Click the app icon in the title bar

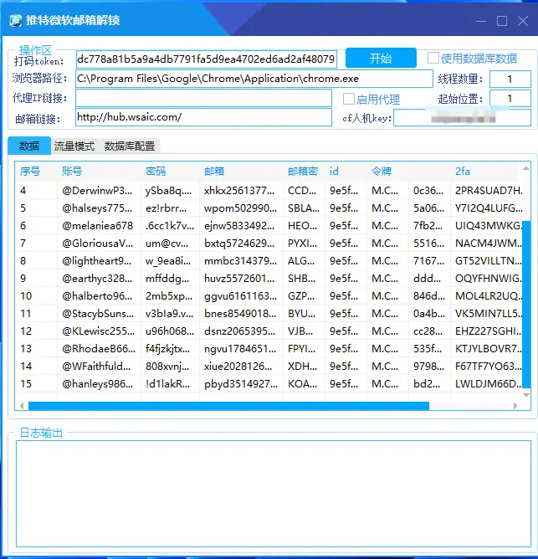pyautogui.click(x=15, y=20)
